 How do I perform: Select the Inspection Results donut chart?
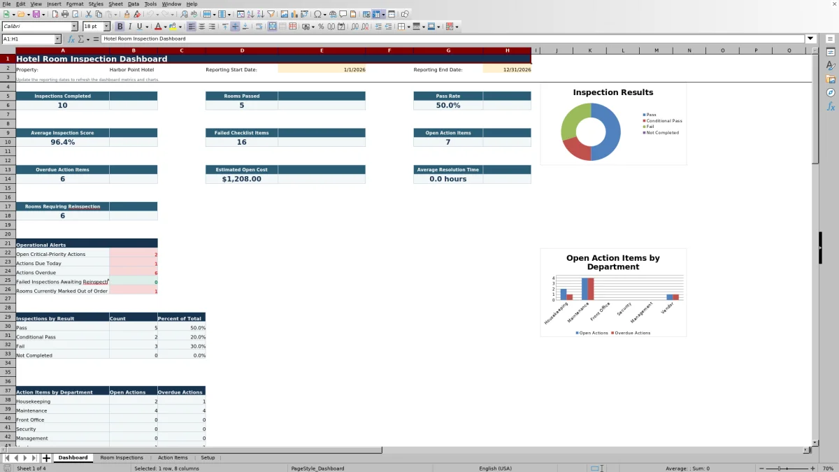click(613, 124)
